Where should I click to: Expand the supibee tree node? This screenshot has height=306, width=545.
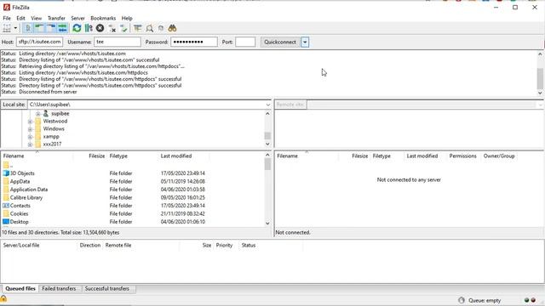(x=37, y=114)
